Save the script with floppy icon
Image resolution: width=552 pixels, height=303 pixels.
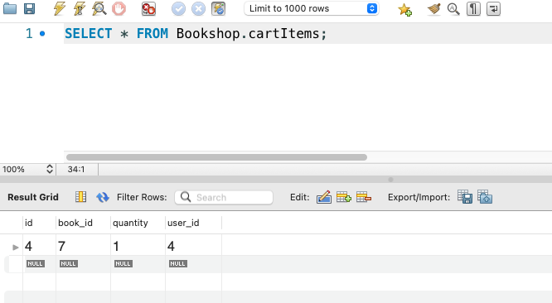(x=29, y=9)
